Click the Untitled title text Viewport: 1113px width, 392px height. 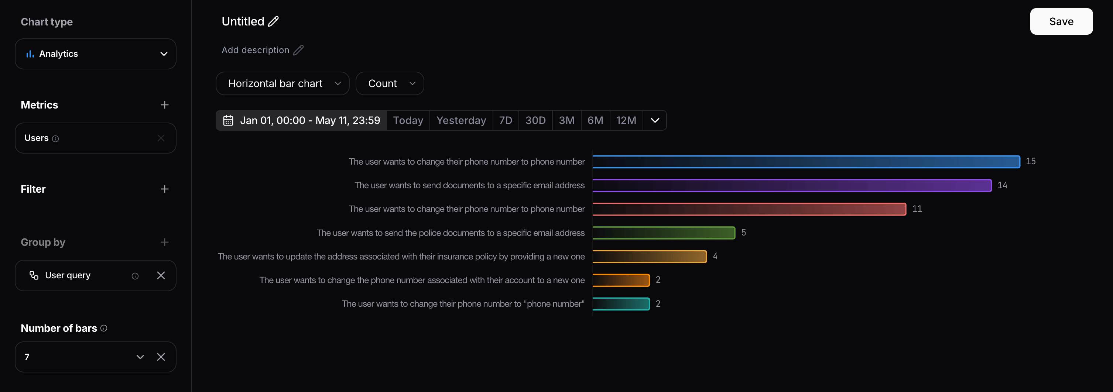(x=243, y=21)
